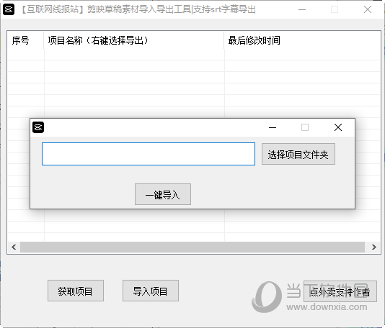The height and width of the screenshot is (328, 385).
Task: Click the 点外卖支持作者 button
Action: tap(340, 291)
